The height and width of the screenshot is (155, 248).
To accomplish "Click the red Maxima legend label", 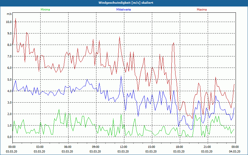I will coord(202,10).
